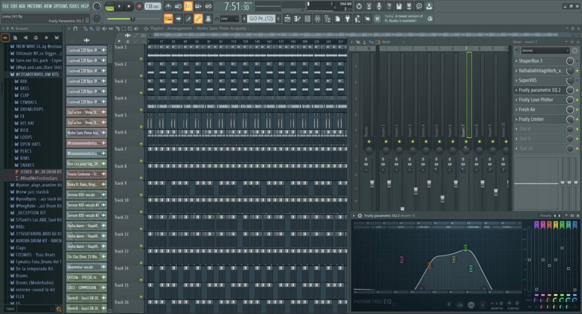Open the TOOLS menu
The width and height of the screenshot is (582, 314).
pyautogui.click(x=74, y=6)
